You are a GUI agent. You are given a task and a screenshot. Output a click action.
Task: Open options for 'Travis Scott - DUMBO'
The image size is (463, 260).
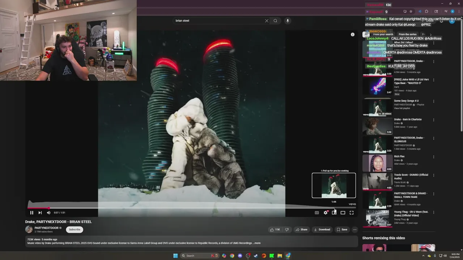pos(434,175)
